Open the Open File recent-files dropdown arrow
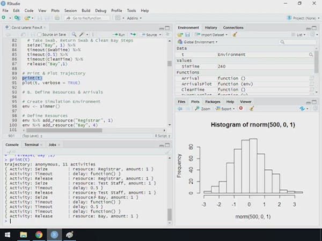Screen dimensions: 322x241 (x=33, y=18)
